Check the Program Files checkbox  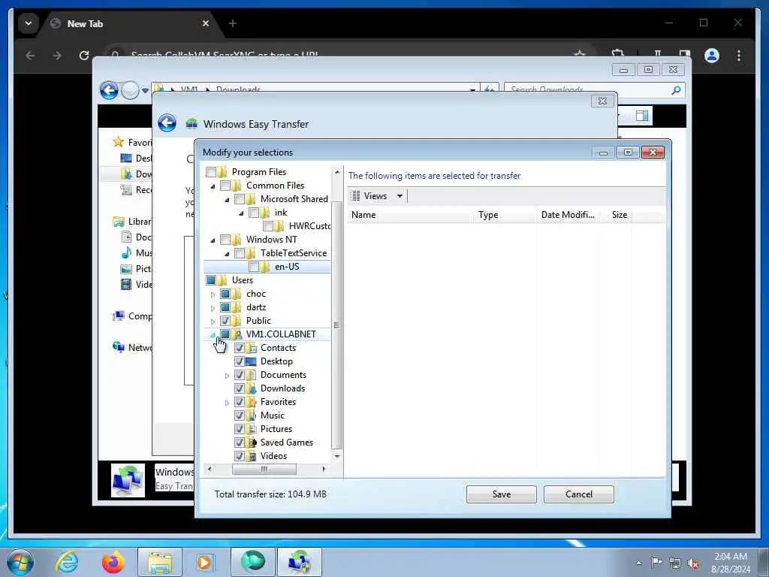point(211,172)
